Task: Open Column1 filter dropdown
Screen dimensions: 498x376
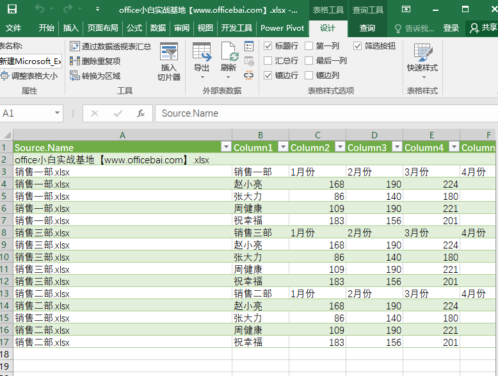Action: point(283,147)
